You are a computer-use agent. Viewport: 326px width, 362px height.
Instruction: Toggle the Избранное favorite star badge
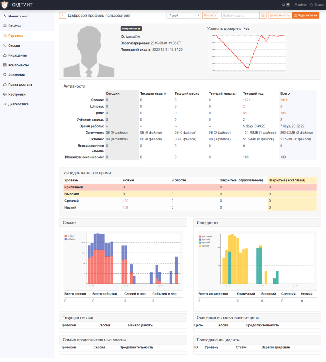click(x=132, y=29)
